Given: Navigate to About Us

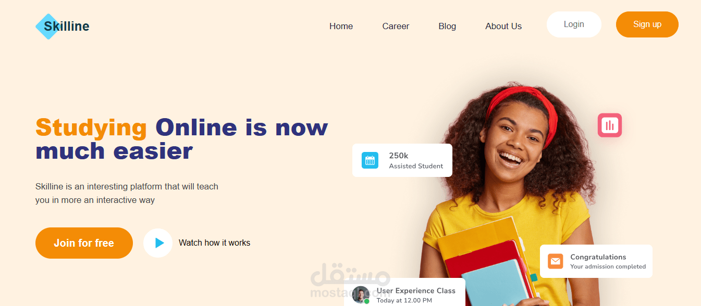Looking at the screenshot, I should click(x=503, y=26).
